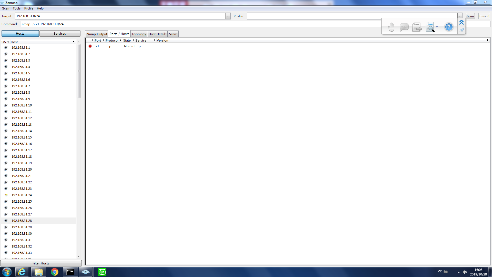Click the Scan button
492x277 pixels.
click(470, 16)
